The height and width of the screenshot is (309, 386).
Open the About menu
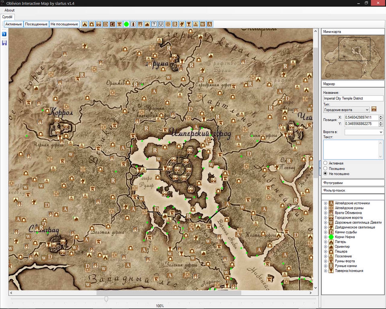click(9, 10)
